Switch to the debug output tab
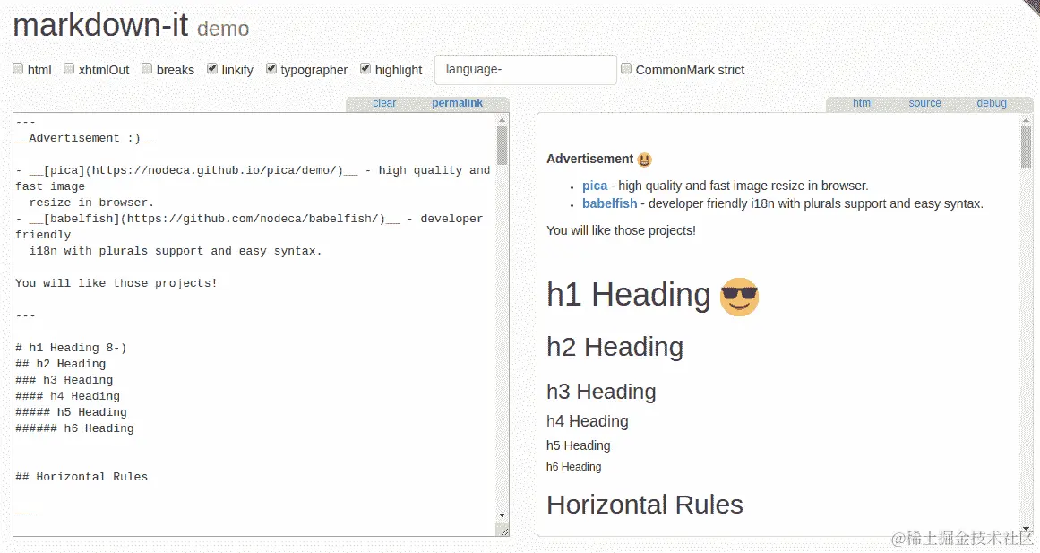1040x553 pixels. 992,103
